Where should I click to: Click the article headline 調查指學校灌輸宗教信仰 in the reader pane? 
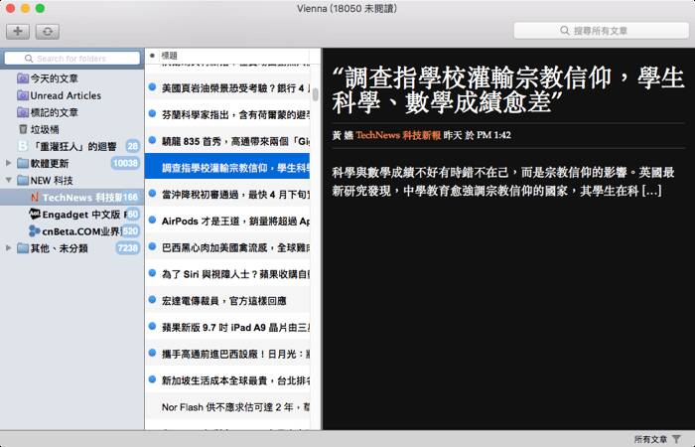pos(508,90)
